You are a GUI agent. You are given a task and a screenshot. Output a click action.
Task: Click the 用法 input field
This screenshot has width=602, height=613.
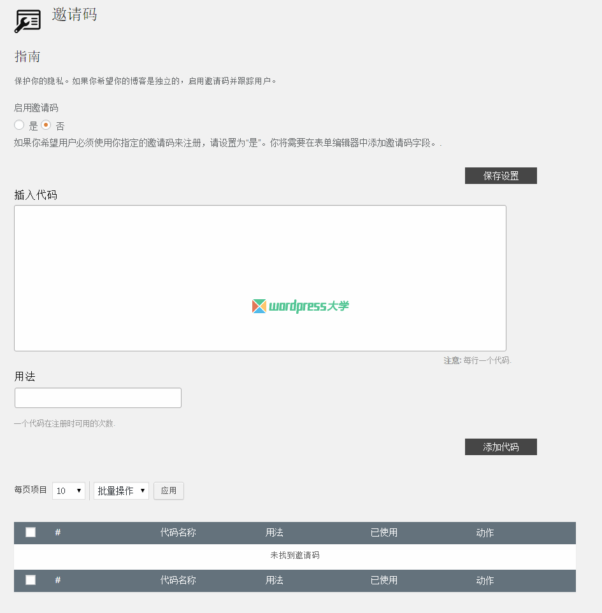[x=98, y=398]
